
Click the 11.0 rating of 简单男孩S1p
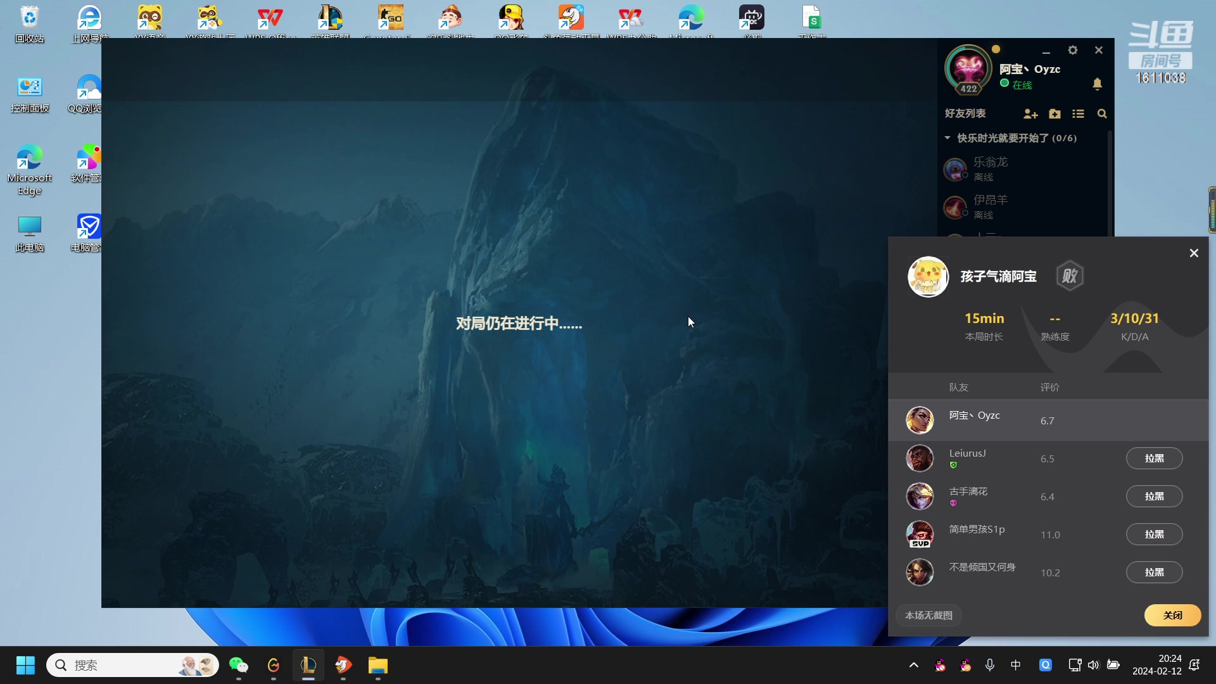coord(1050,535)
